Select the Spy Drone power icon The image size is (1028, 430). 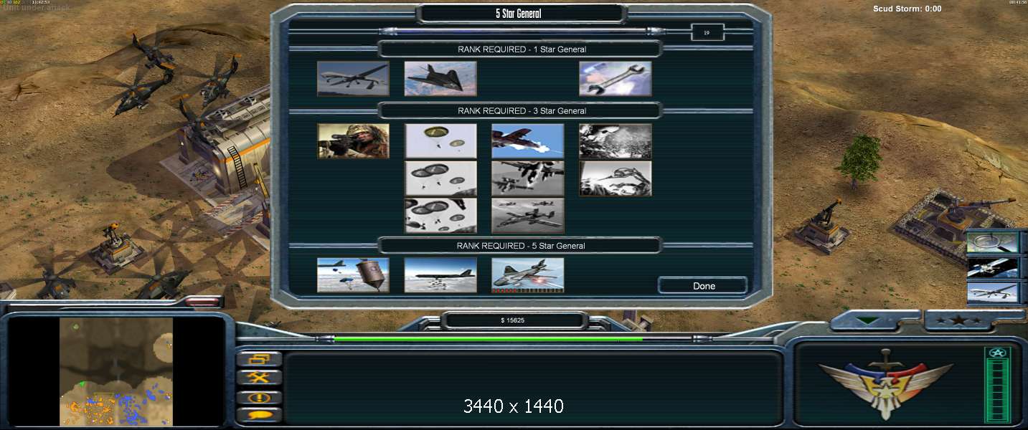(x=353, y=78)
